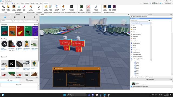Open the Wall Creator plugin
The width and height of the screenshot is (173, 97).
pyautogui.click(x=81, y=8)
